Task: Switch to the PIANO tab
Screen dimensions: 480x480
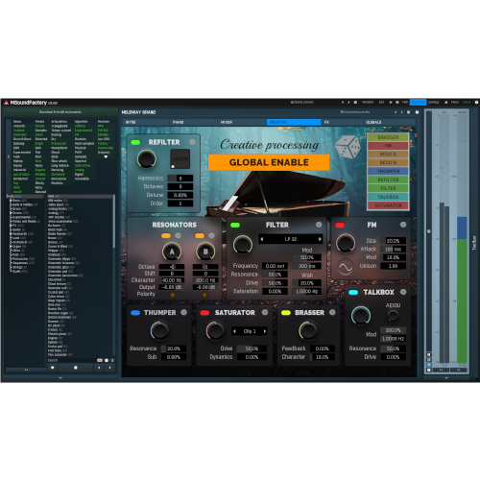Action: click(194, 122)
